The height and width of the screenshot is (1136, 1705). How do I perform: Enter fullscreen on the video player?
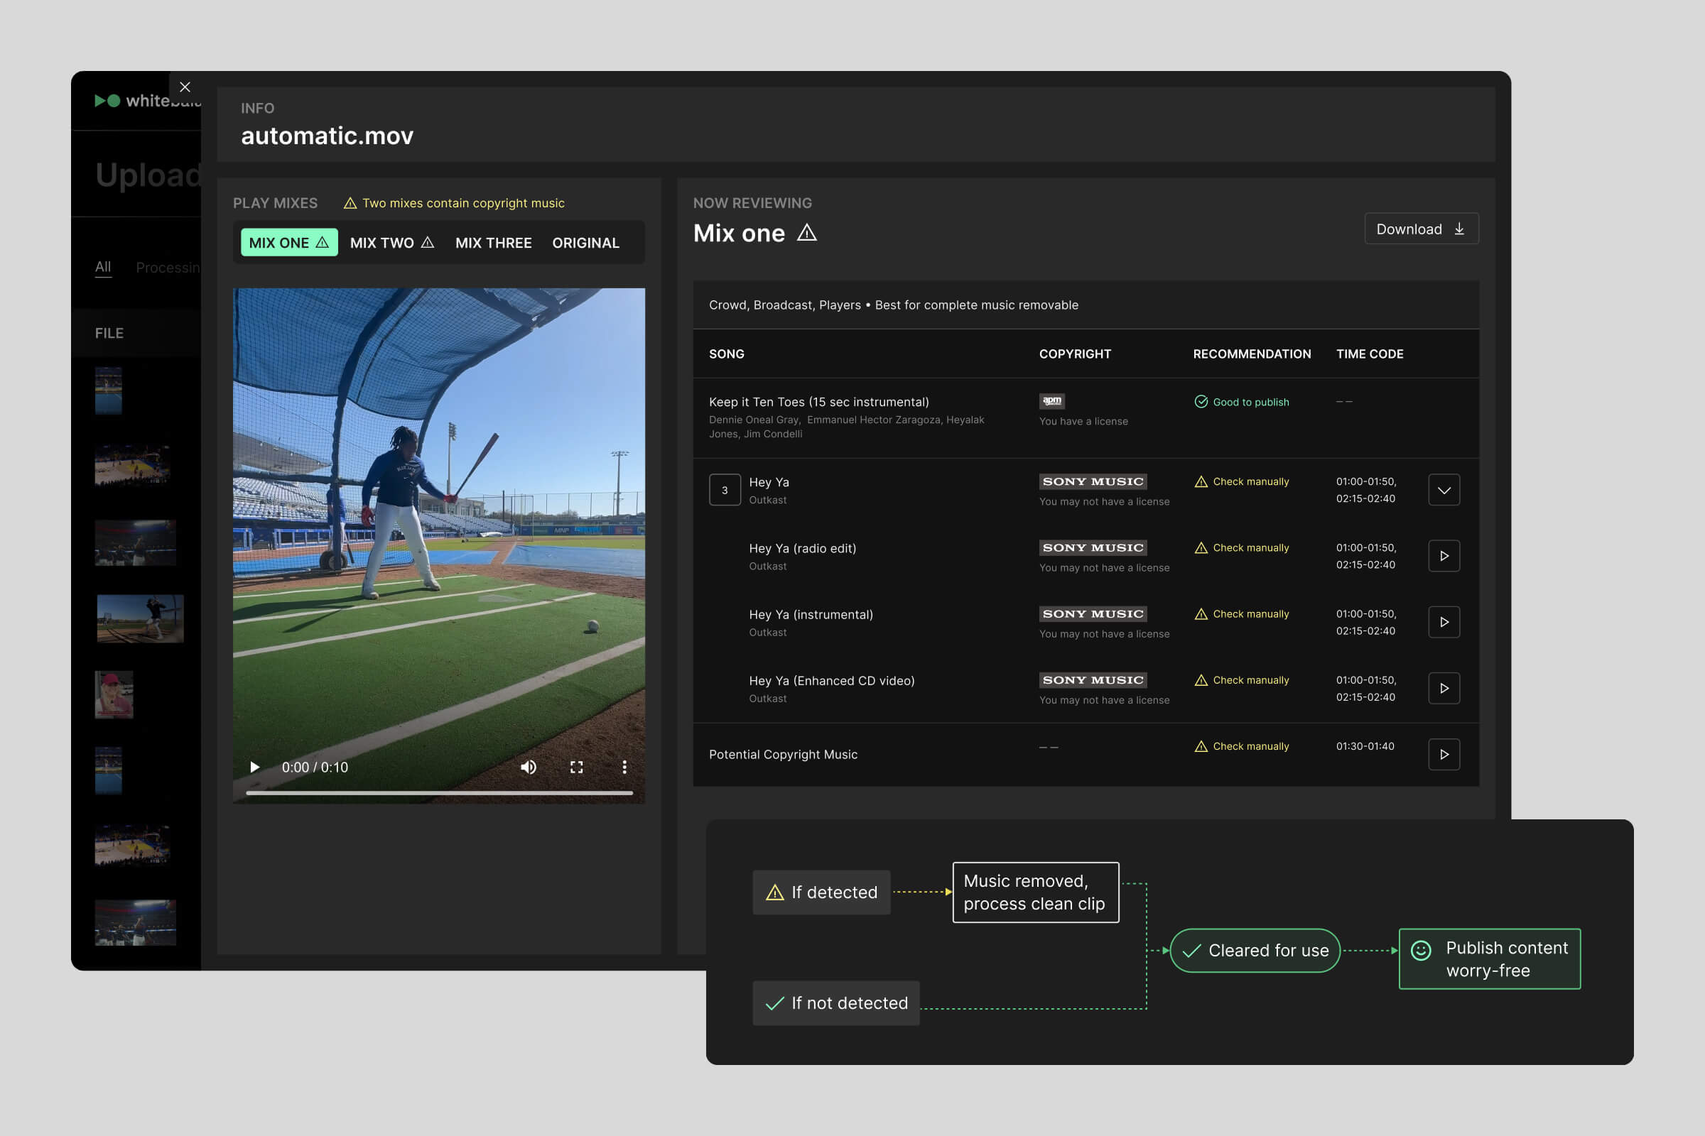pos(576,767)
